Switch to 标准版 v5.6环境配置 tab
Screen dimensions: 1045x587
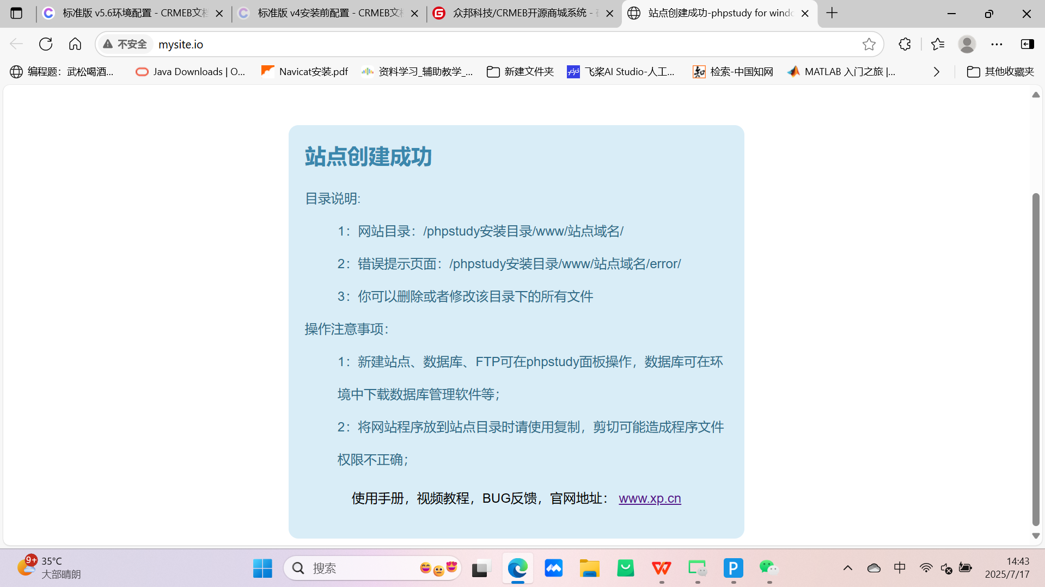point(133,13)
